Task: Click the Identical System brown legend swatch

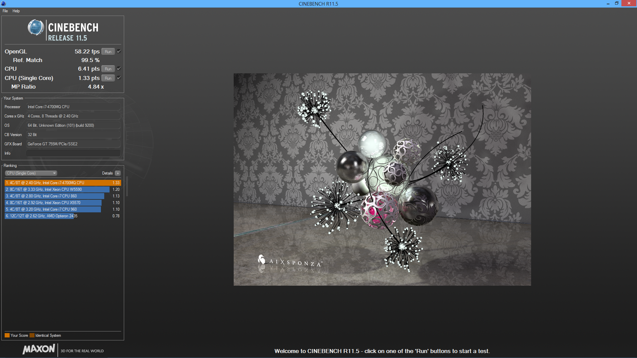Action: (32, 335)
